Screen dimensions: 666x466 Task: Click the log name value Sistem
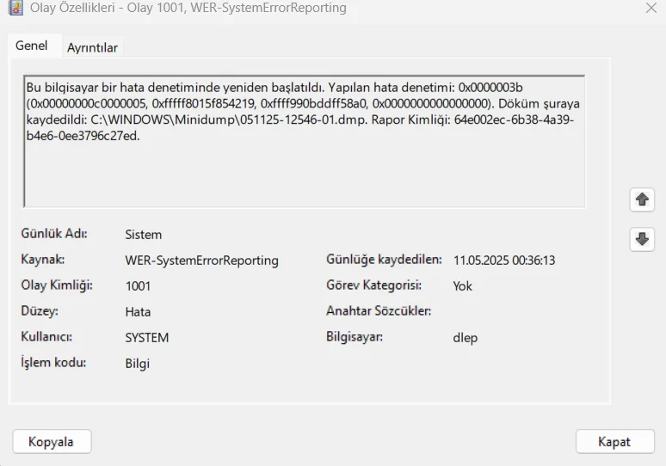click(143, 234)
